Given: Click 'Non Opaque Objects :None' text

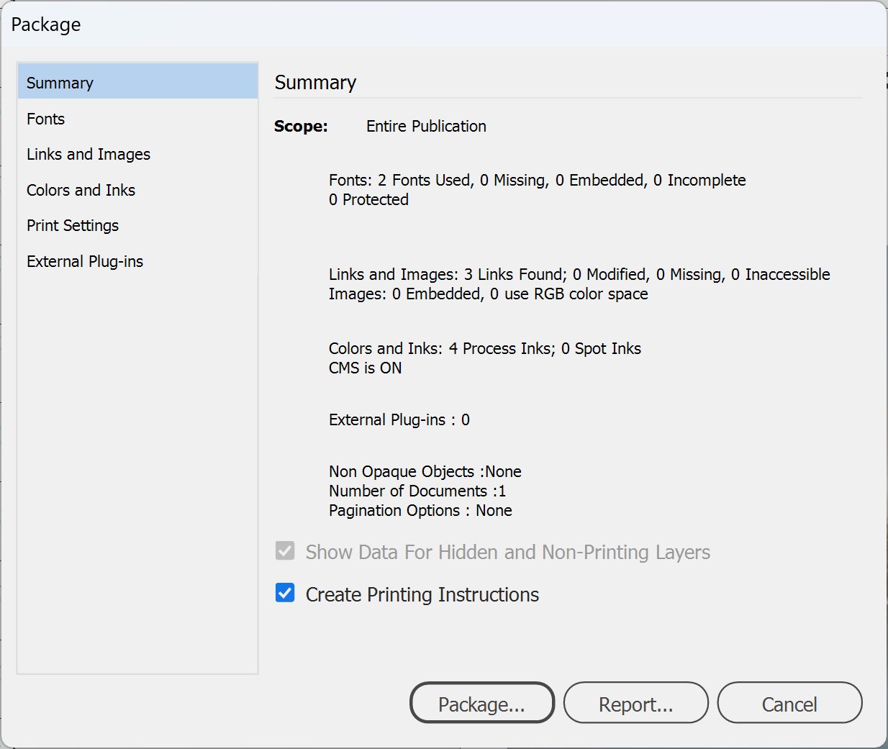Looking at the screenshot, I should 425,471.
